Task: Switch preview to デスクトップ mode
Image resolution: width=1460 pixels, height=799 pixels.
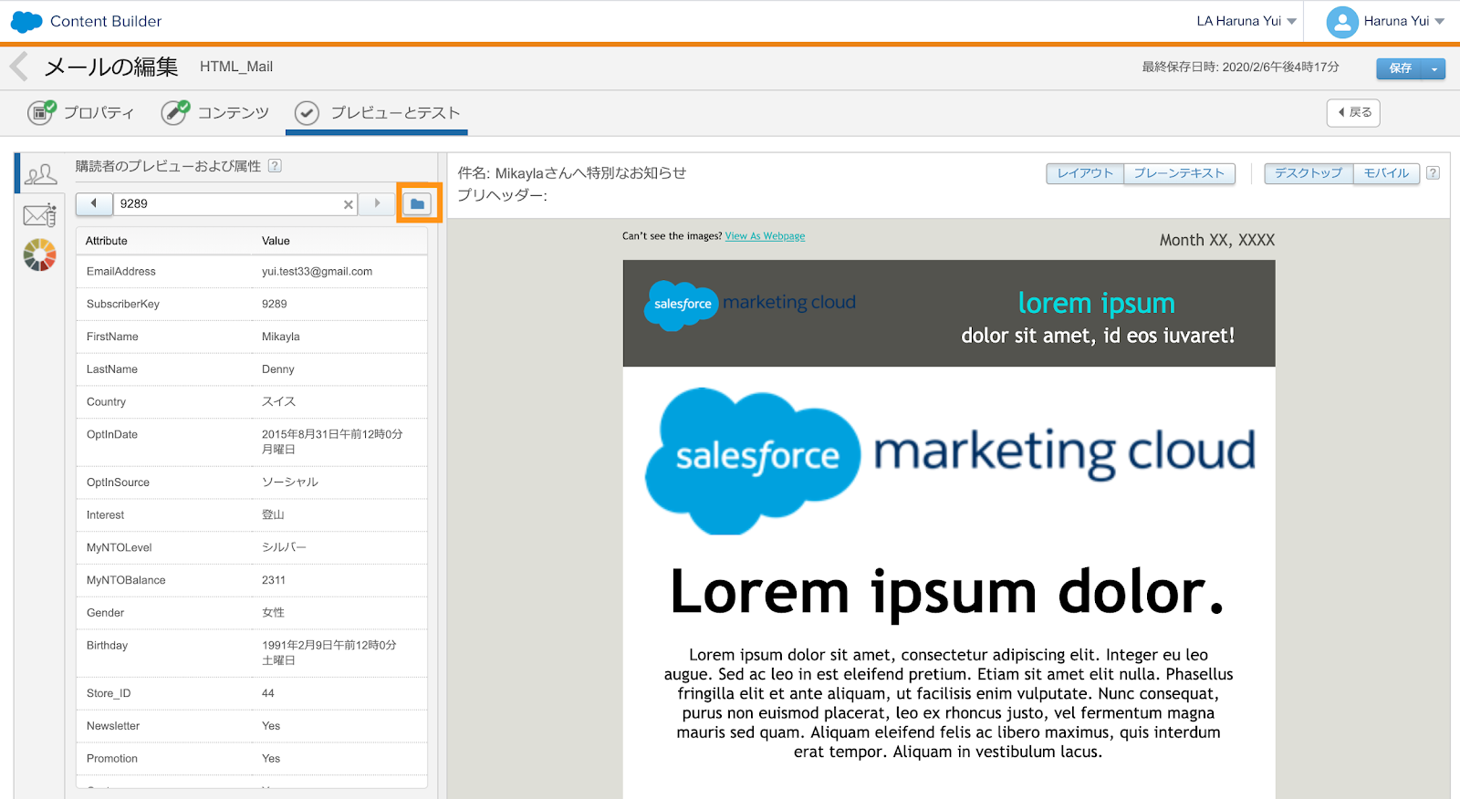Action: click(1309, 173)
